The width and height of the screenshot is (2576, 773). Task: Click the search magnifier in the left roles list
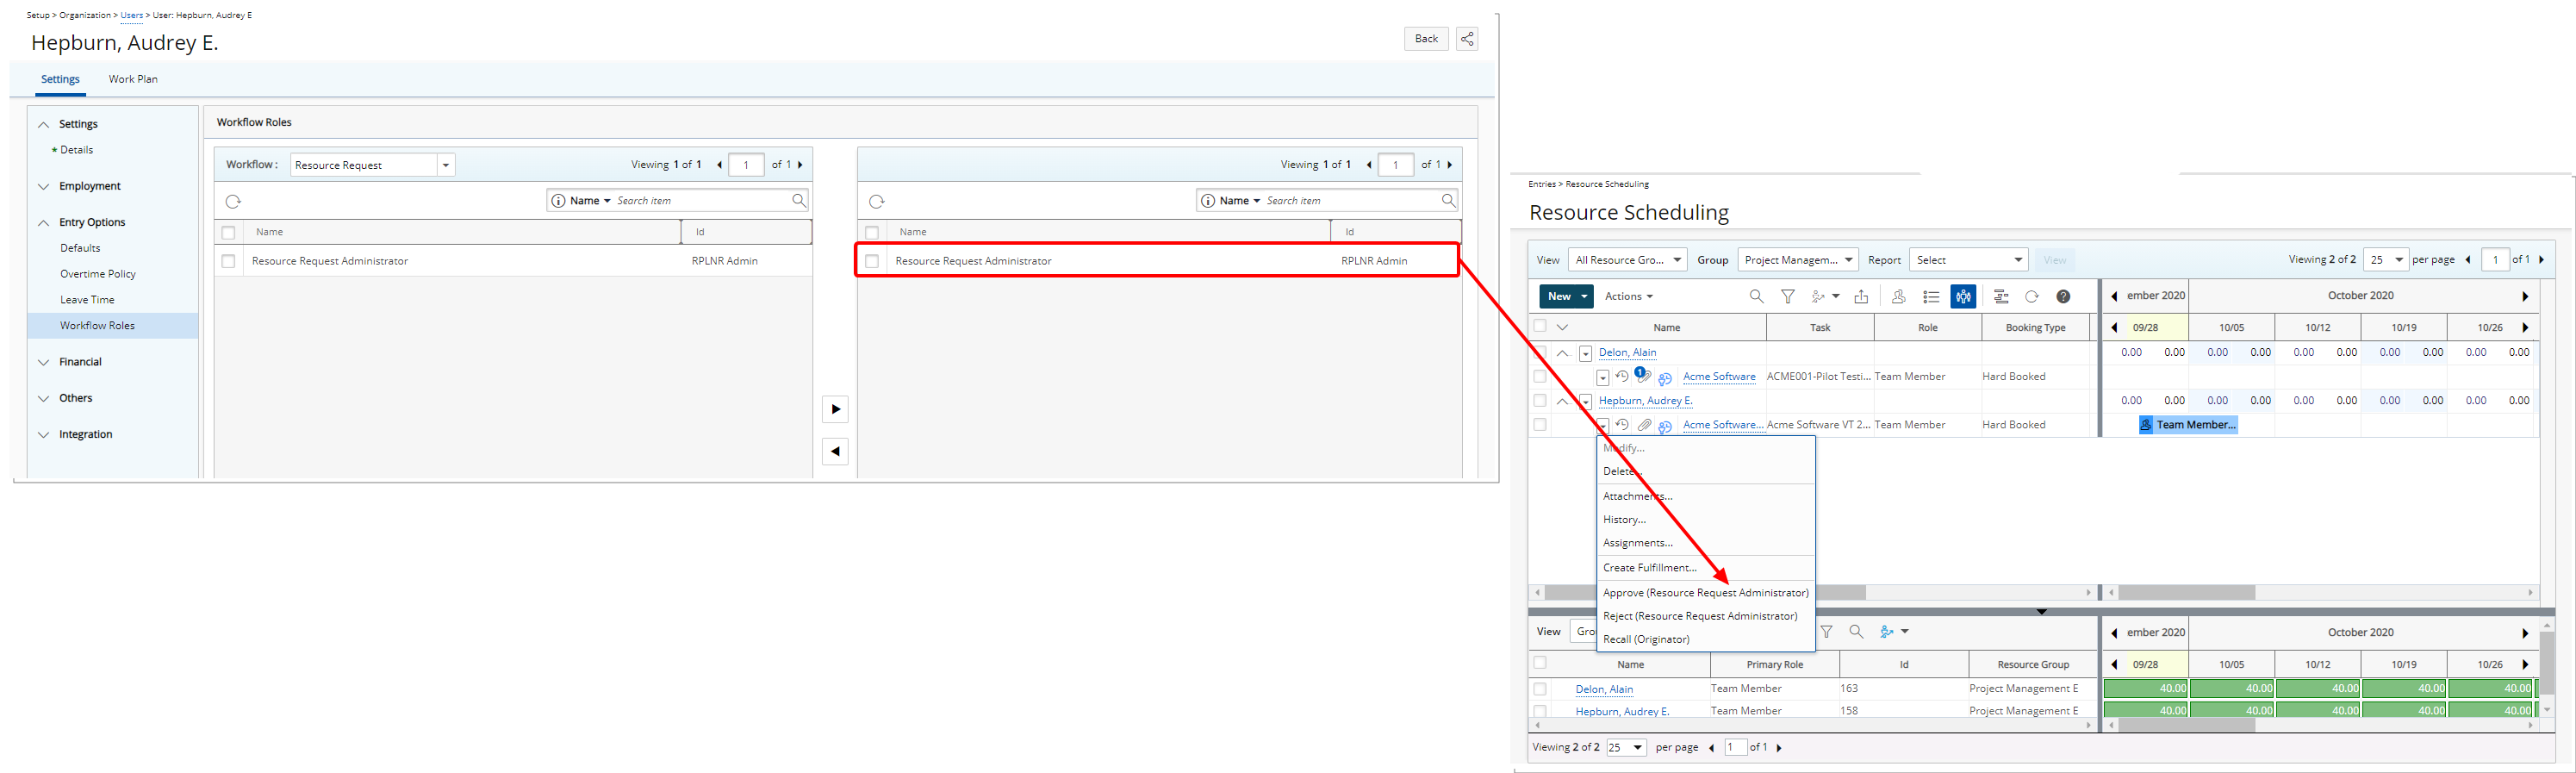click(x=798, y=200)
